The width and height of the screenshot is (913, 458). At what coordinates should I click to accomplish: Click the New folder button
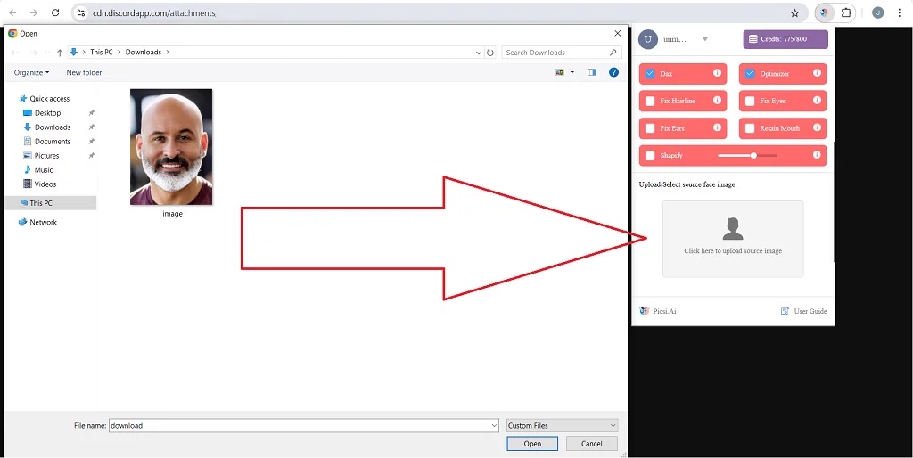point(84,72)
